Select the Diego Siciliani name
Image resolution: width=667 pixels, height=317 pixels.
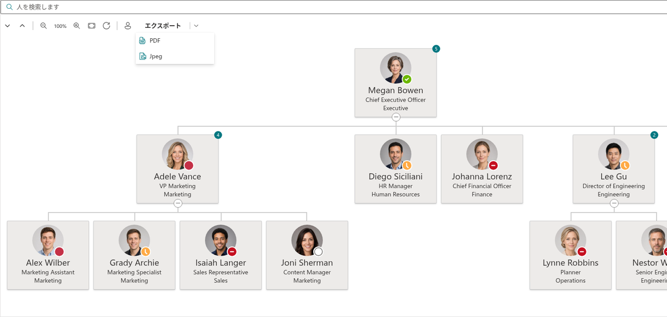[x=395, y=177]
